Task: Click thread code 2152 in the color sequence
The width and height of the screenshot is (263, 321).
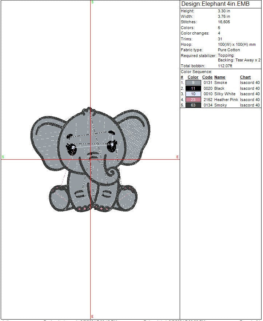Action: click(x=207, y=100)
